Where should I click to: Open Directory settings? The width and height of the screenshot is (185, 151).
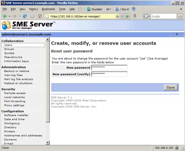coord(10,128)
